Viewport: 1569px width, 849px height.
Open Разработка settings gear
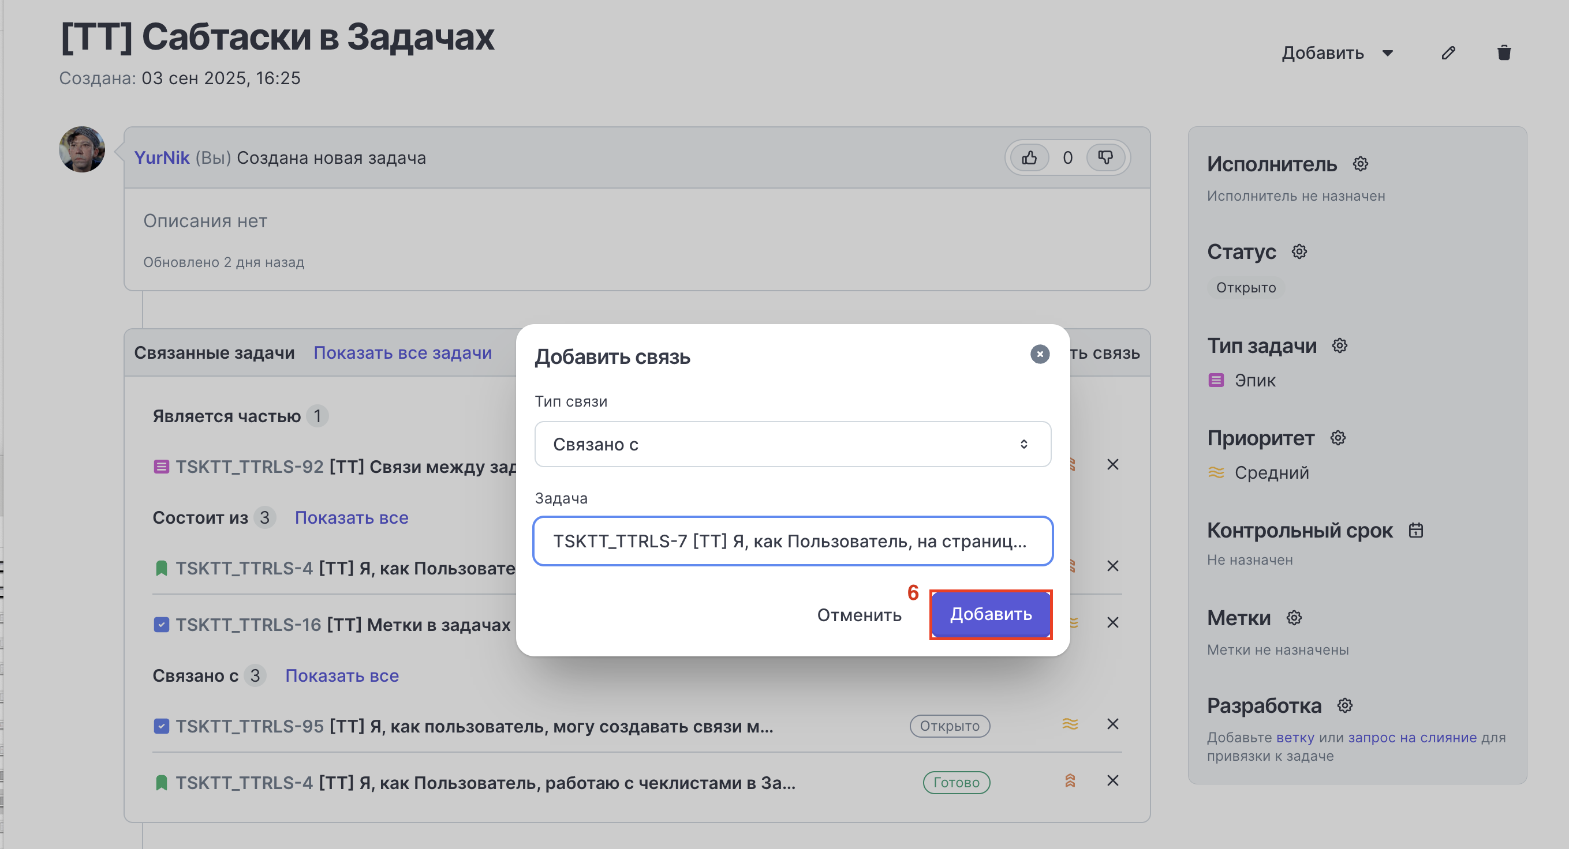pos(1345,705)
